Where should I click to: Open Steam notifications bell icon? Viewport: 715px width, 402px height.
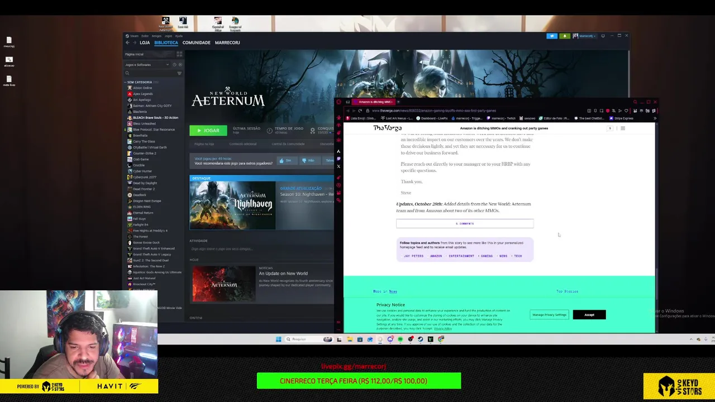pos(565,36)
